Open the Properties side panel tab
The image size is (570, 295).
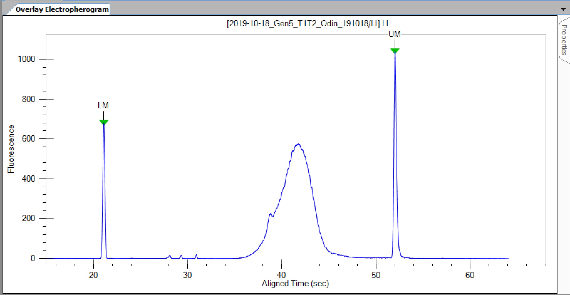(x=564, y=40)
